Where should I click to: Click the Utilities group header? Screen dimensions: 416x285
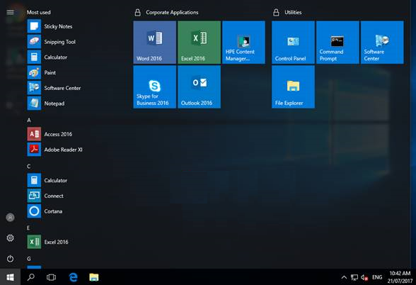[x=293, y=12]
